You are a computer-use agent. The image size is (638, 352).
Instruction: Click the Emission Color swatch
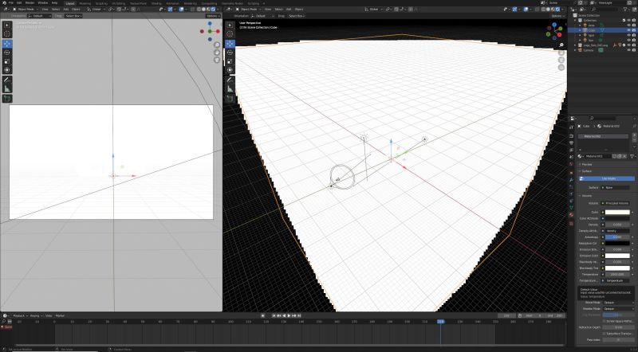pos(617,256)
